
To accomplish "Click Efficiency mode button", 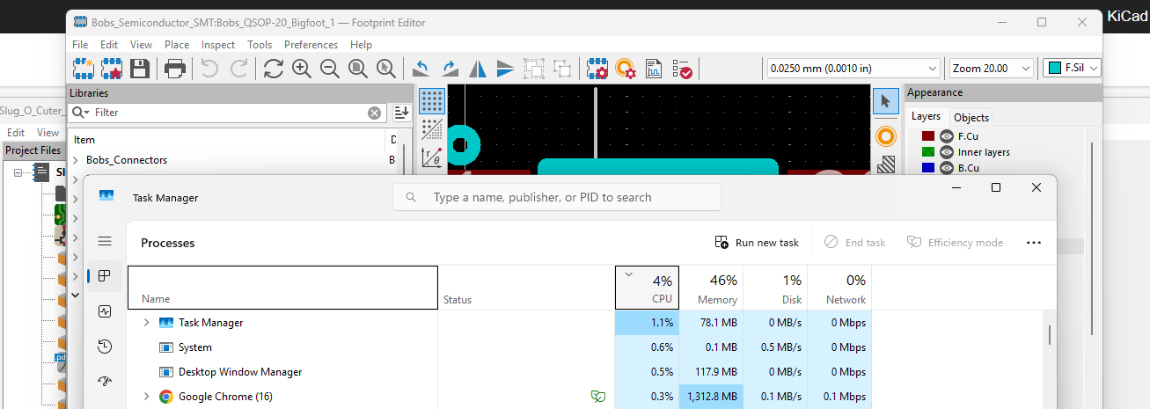I will [x=955, y=243].
